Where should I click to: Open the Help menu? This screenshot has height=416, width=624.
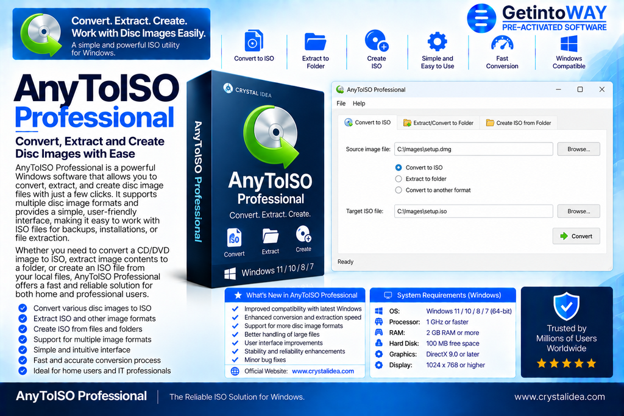359,104
